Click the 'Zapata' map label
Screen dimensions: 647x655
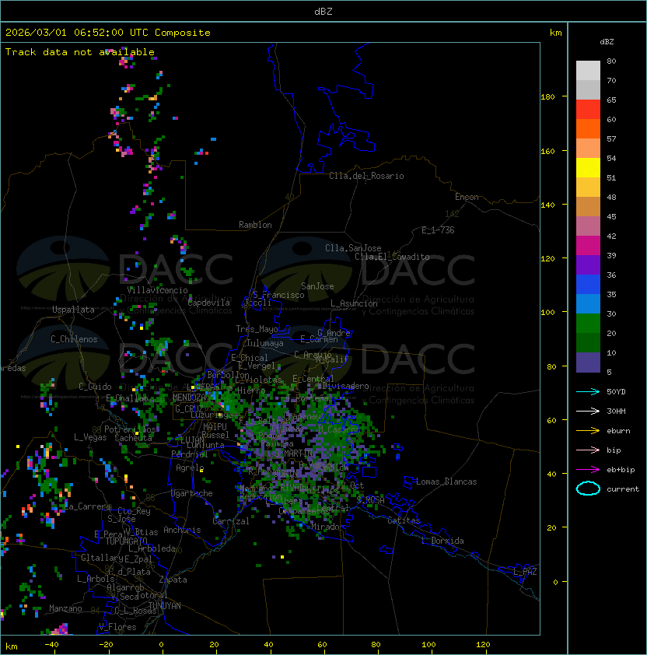click(x=173, y=580)
